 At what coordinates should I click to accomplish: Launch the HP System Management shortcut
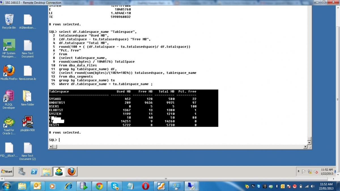pos(9,45)
